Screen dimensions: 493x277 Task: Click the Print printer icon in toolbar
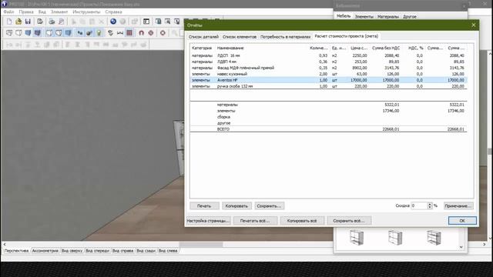(52, 22)
